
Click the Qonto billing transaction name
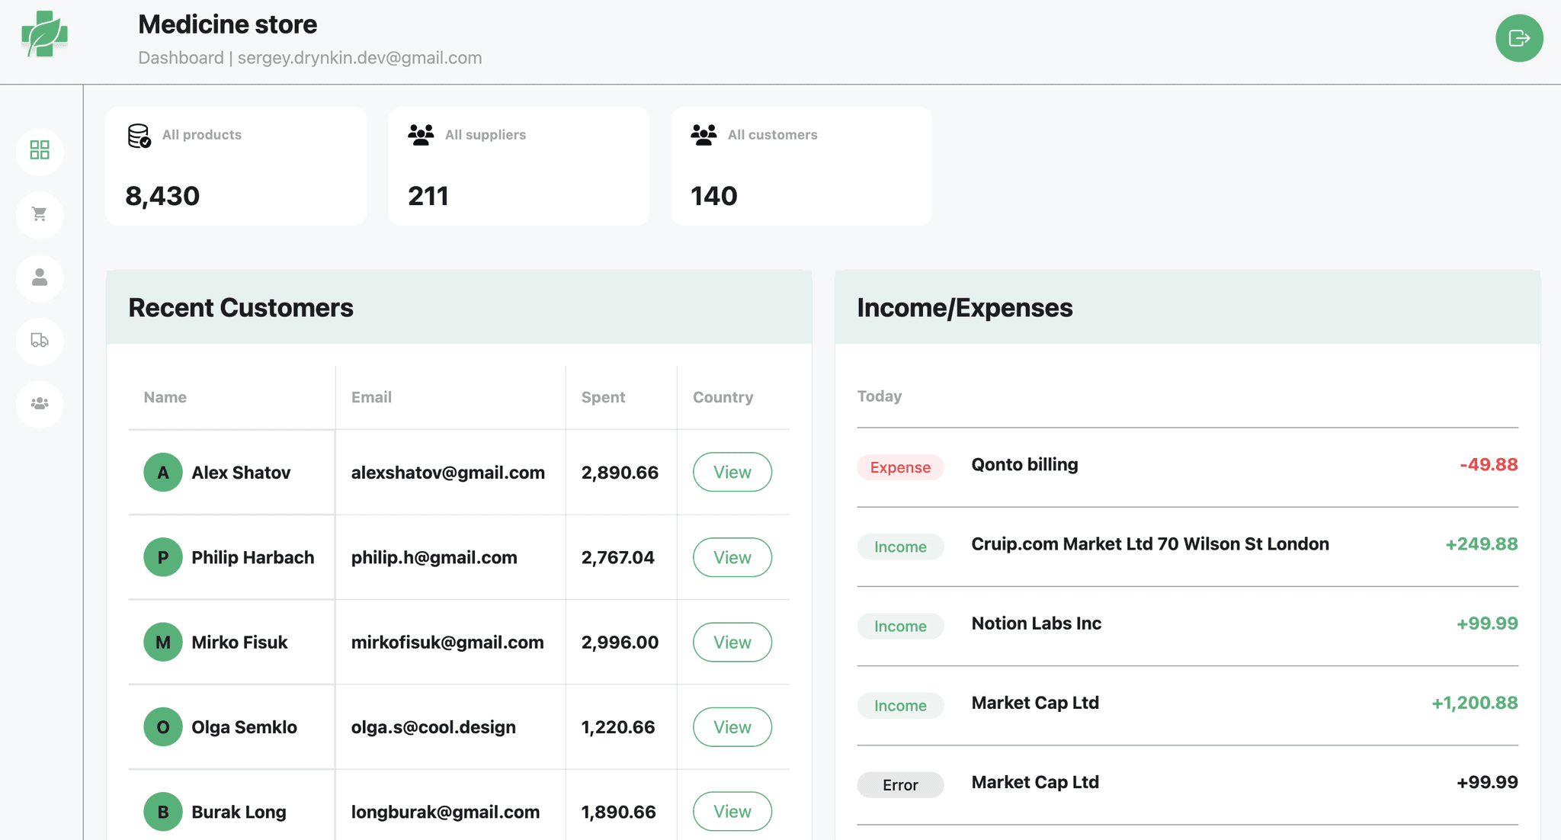tap(1024, 465)
